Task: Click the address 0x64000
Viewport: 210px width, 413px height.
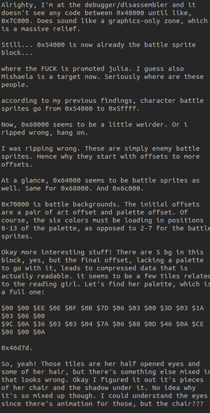Action: pyautogui.click(x=67, y=180)
